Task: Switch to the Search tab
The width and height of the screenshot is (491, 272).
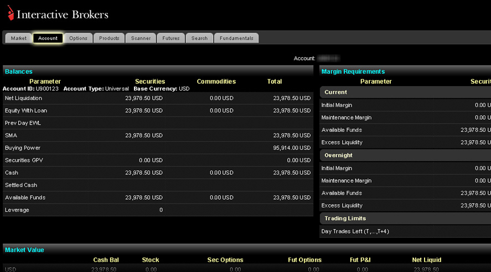Action: [x=199, y=38]
